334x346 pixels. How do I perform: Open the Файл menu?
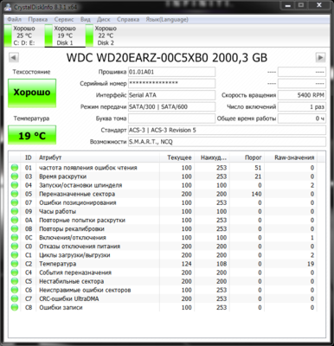click(14, 19)
